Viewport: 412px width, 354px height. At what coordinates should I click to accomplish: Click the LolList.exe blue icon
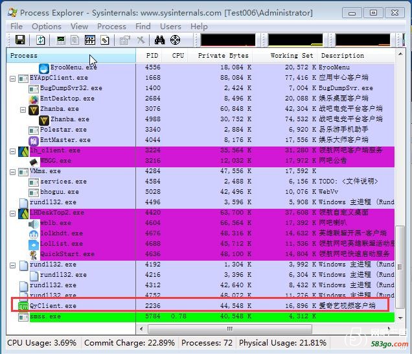[34, 244]
